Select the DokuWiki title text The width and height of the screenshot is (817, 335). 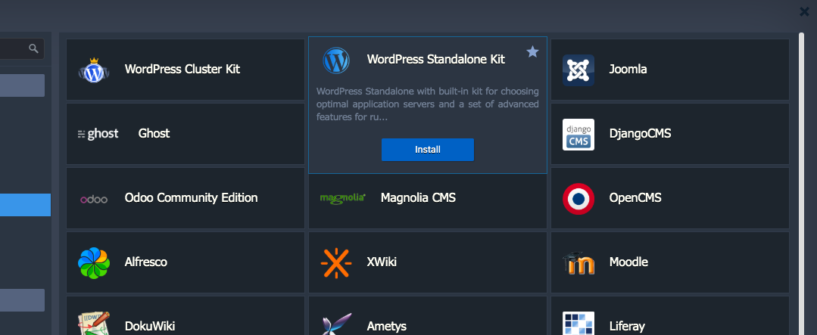[x=150, y=327]
